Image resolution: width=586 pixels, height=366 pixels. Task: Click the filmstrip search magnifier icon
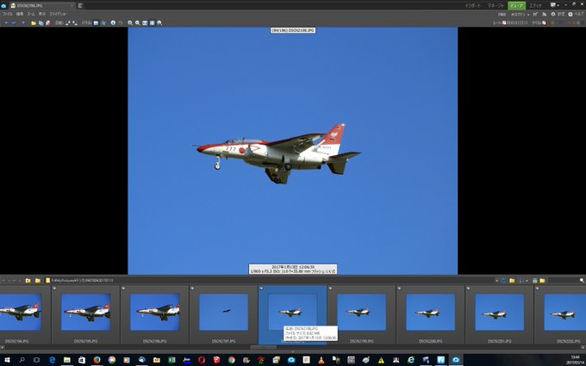coord(582,281)
